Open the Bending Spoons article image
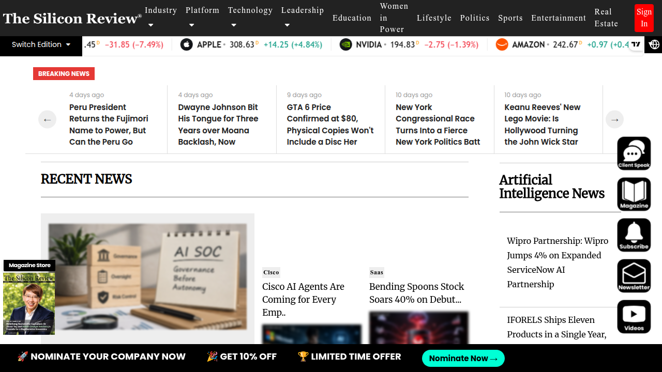 point(419,328)
